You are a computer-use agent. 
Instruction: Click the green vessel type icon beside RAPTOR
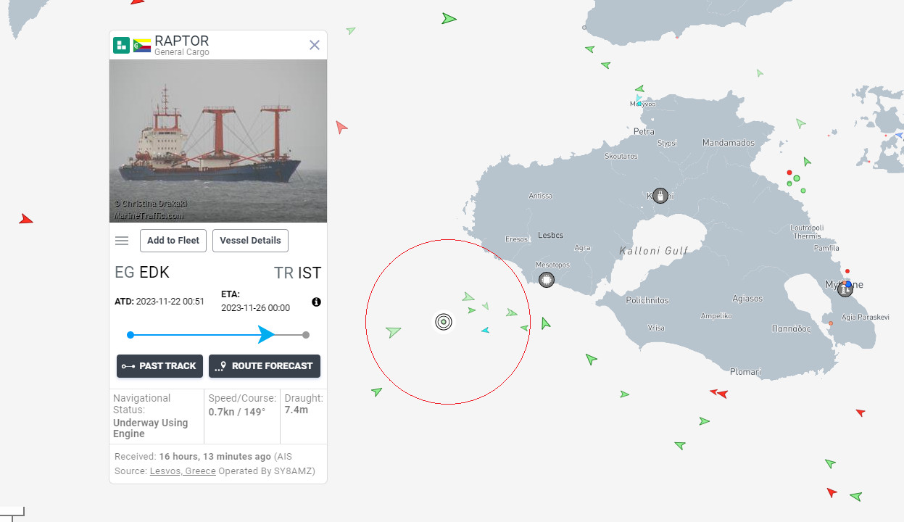pyautogui.click(x=121, y=46)
